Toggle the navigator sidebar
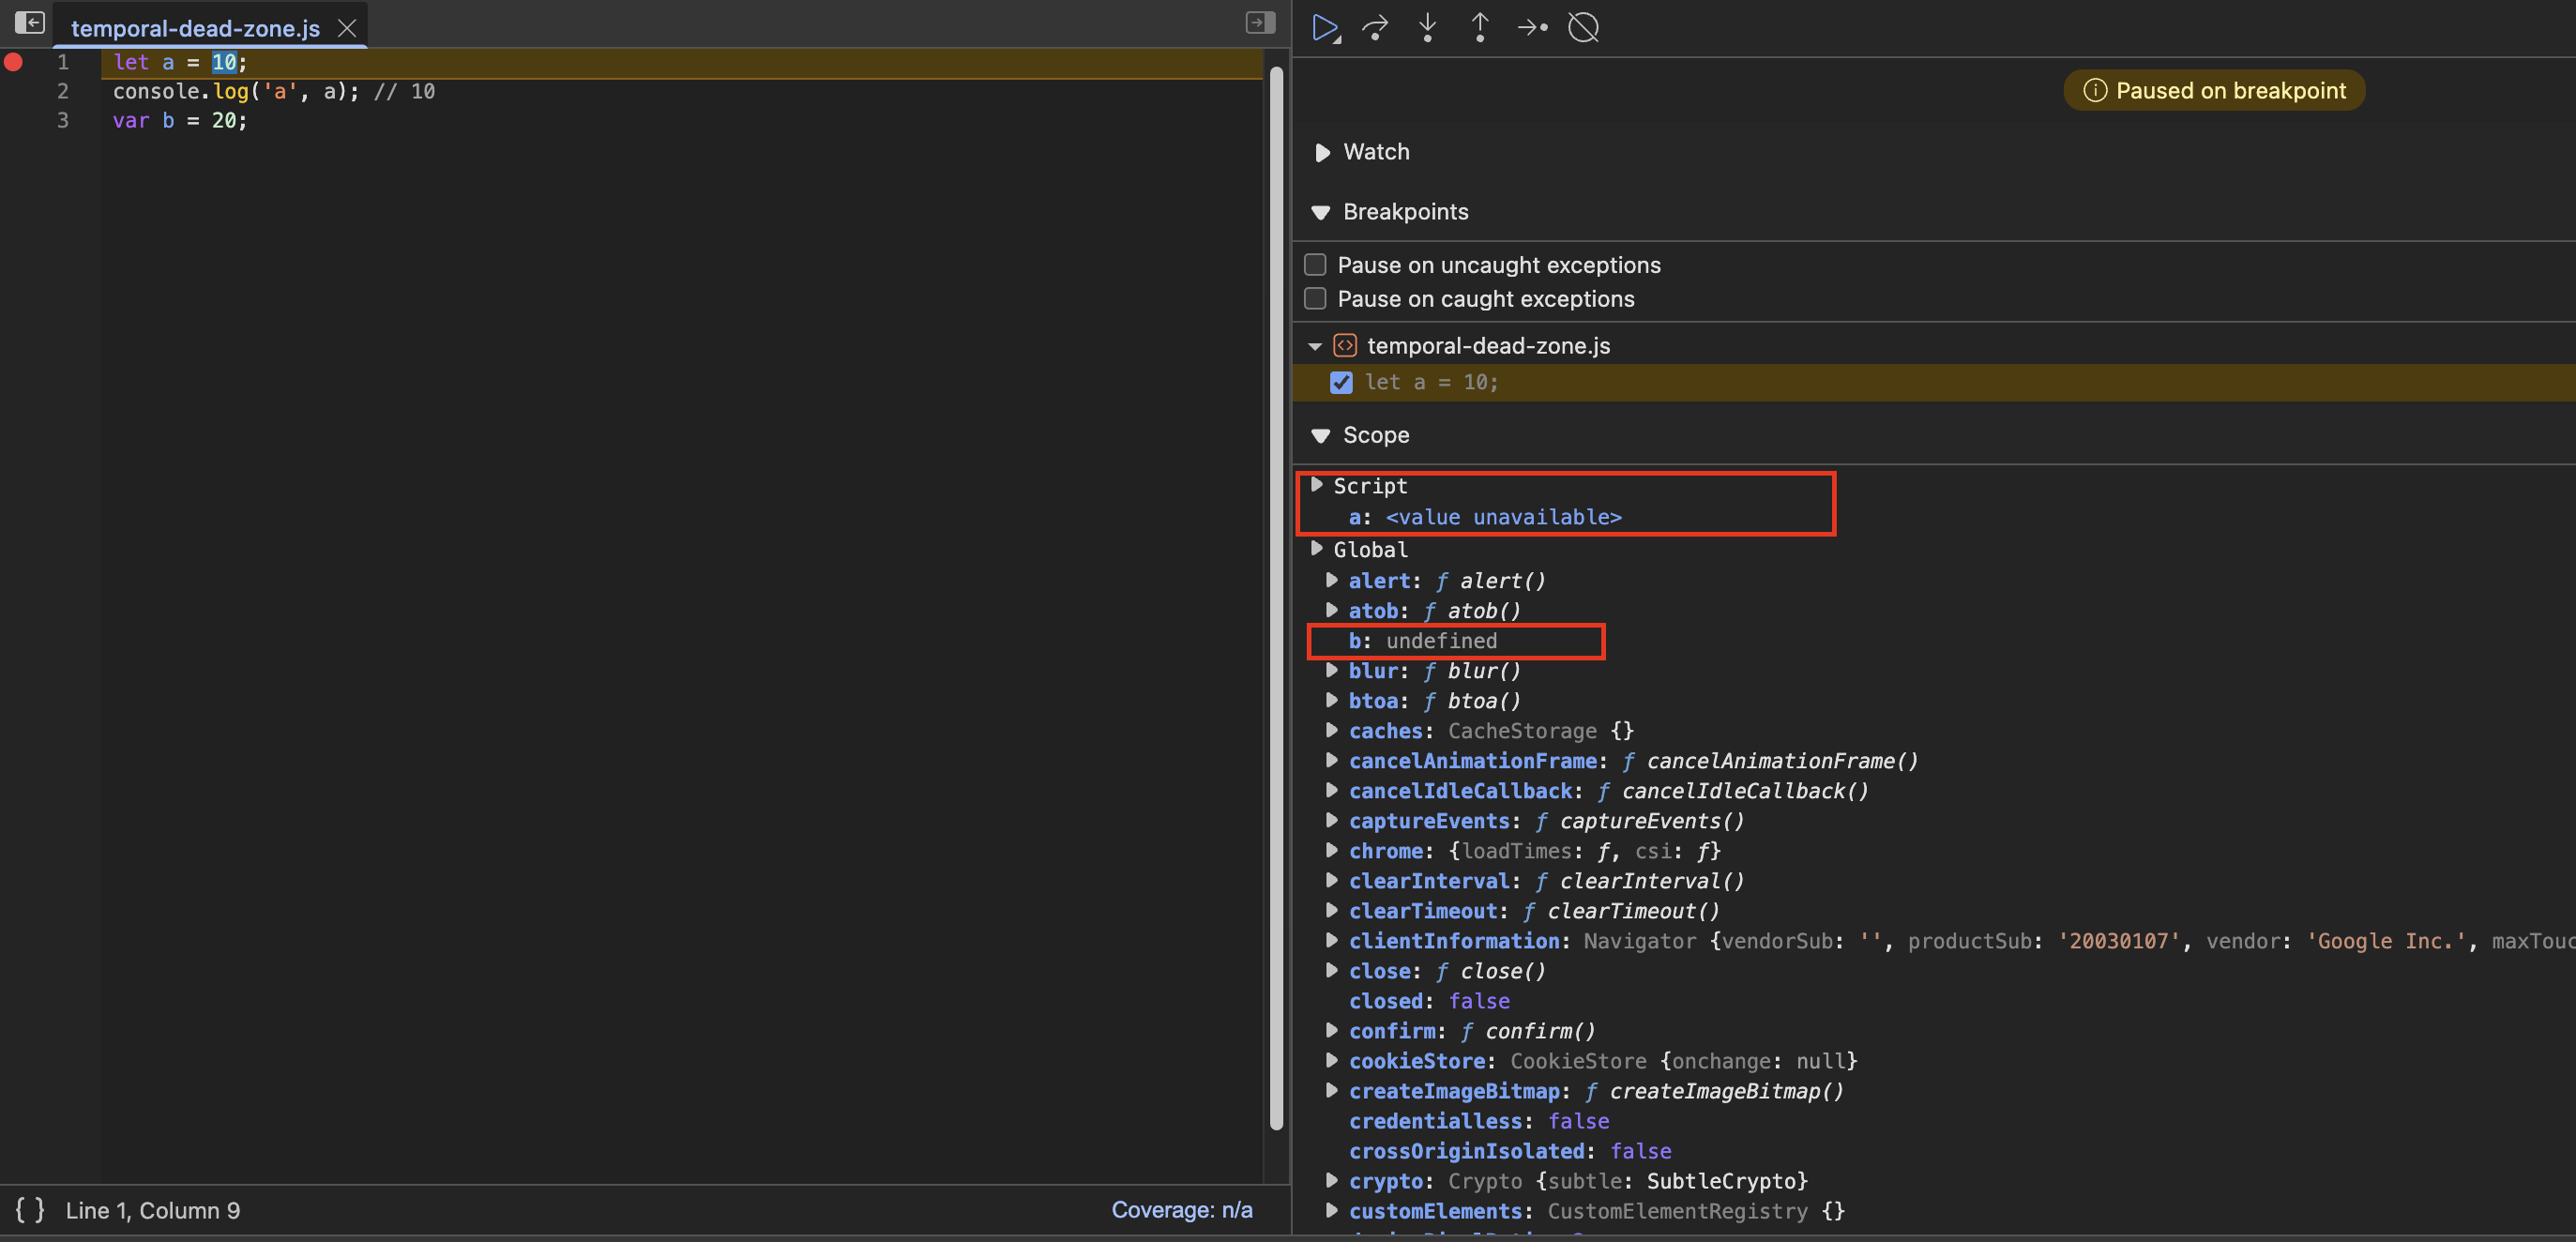 pyautogui.click(x=30, y=22)
